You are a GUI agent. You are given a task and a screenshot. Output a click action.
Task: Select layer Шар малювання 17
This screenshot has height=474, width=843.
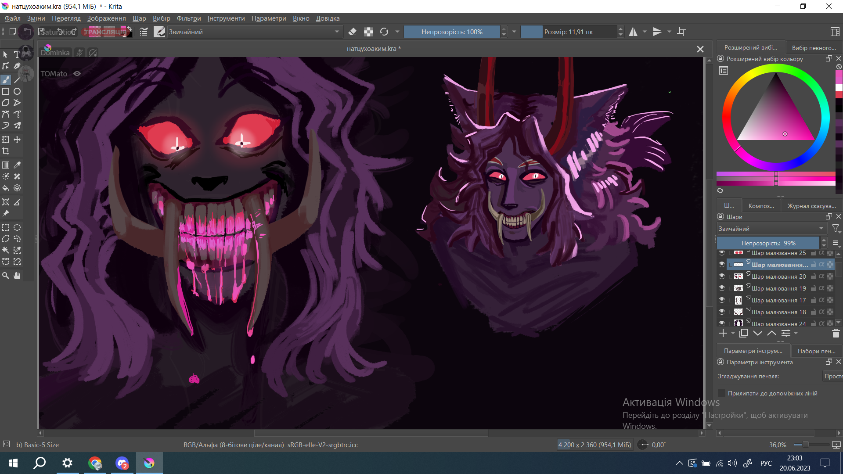(x=778, y=300)
